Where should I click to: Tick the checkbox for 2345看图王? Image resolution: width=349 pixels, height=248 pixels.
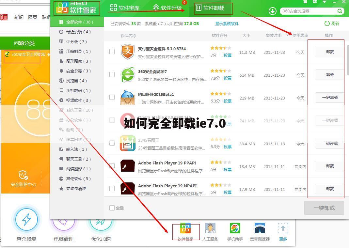click(112, 143)
